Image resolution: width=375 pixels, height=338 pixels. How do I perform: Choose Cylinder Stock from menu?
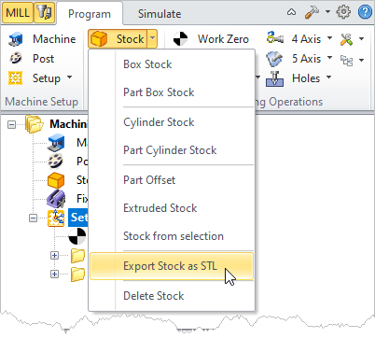[172, 122]
